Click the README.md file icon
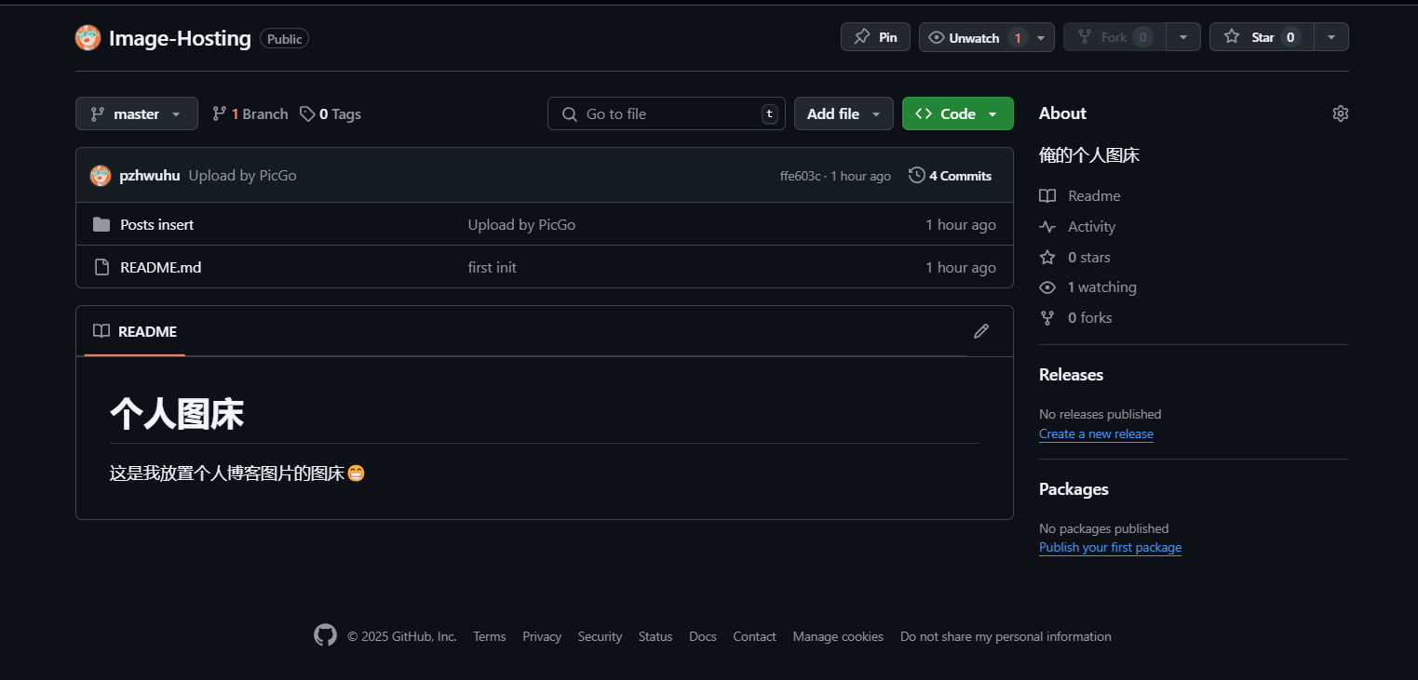1418x680 pixels. 101,267
